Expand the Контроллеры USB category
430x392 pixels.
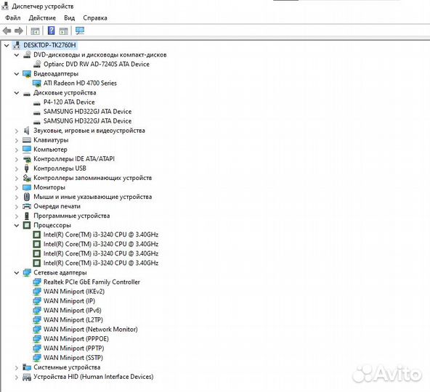(17, 169)
